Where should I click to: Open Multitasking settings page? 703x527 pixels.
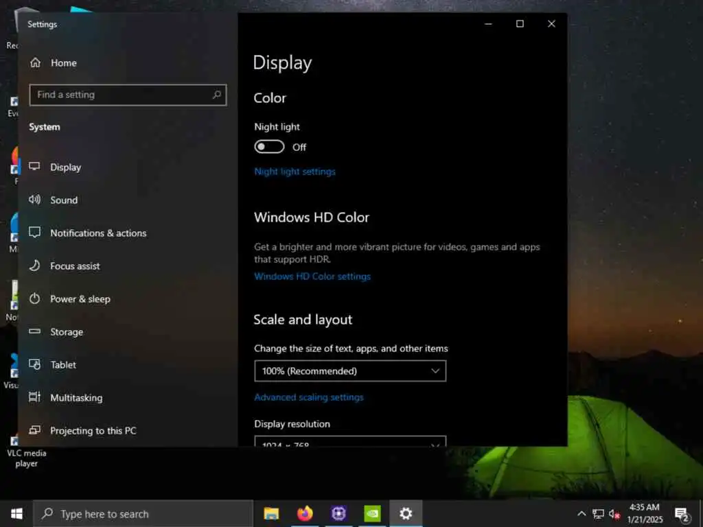tap(76, 398)
